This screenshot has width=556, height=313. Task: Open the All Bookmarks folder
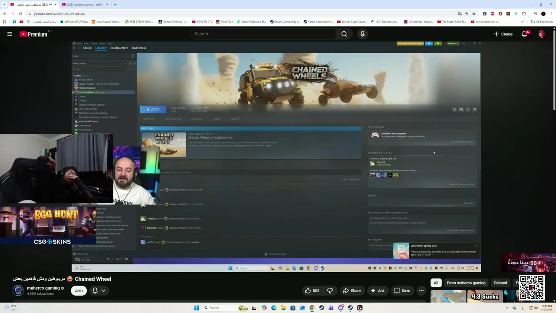coord(542,22)
